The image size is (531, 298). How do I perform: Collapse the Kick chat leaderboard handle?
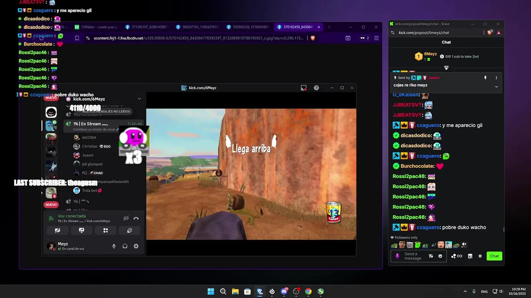(446, 67)
